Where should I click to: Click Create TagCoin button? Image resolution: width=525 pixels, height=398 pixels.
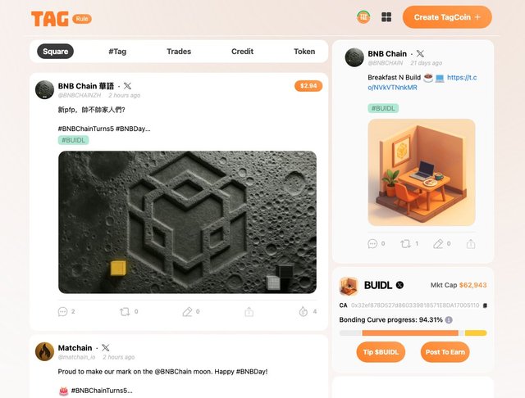click(x=447, y=17)
